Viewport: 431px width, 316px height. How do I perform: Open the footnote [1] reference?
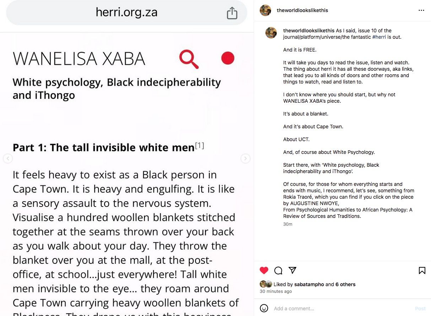199,146
